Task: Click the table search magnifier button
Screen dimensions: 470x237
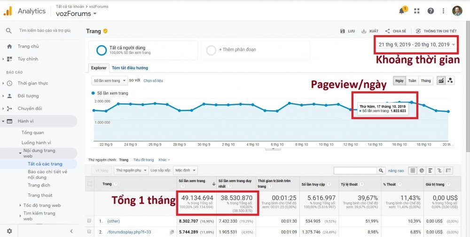Action: click(x=381, y=170)
